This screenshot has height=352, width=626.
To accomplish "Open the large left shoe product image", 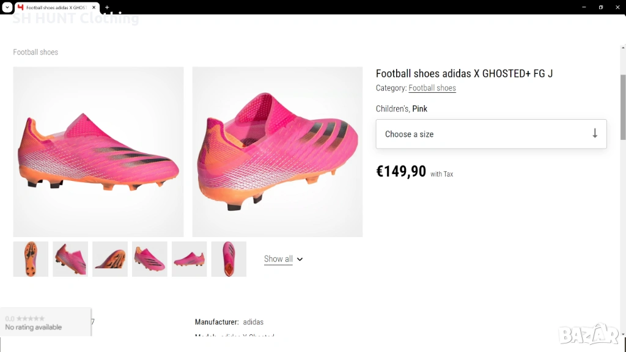I will 98,152.
